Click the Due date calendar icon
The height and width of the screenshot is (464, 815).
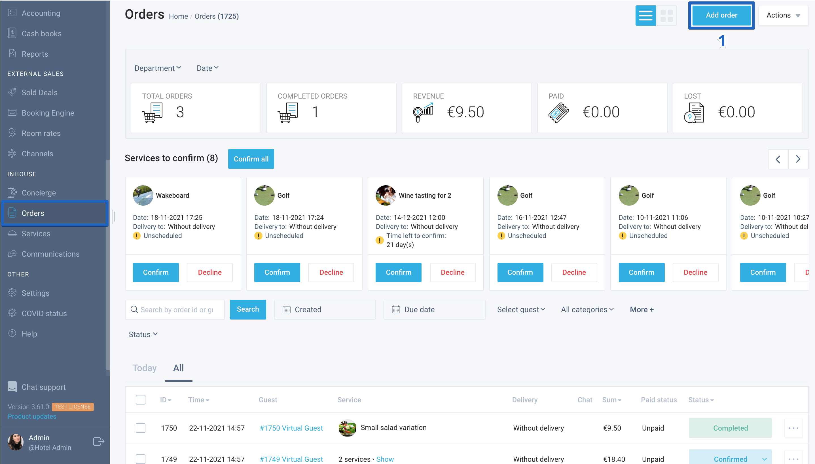[396, 309]
